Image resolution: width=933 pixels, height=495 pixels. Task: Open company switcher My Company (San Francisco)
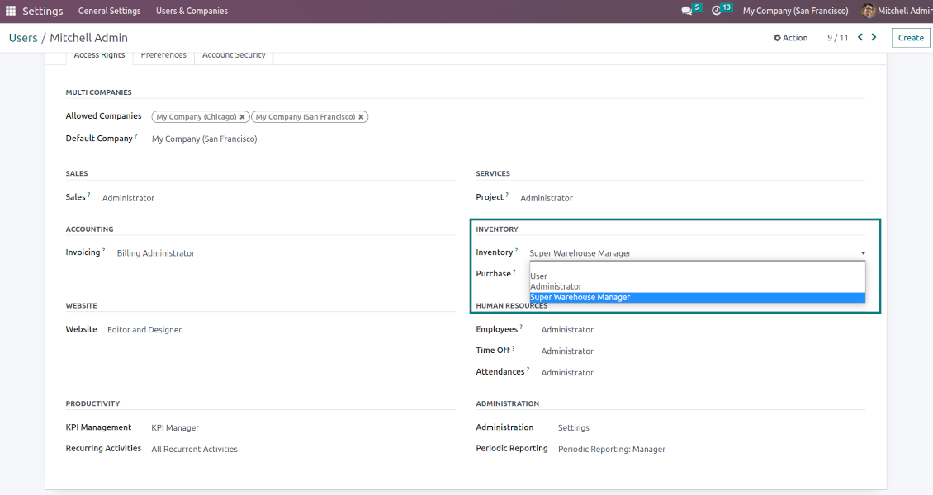click(795, 12)
